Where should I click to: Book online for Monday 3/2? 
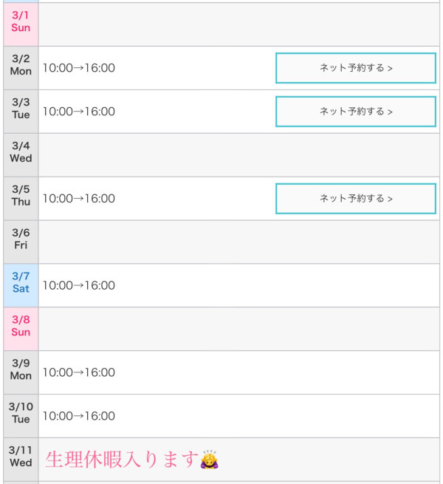pyautogui.click(x=356, y=68)
